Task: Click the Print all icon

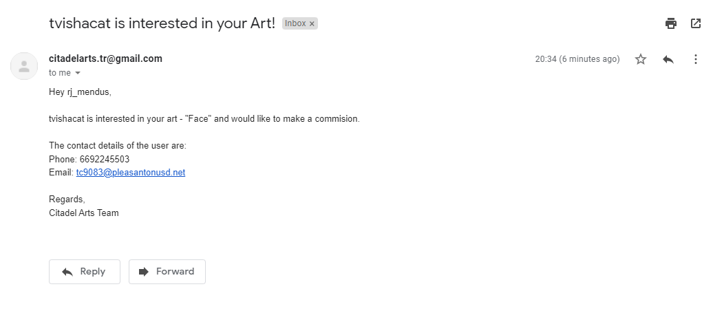Action: [x=670, y=23]
